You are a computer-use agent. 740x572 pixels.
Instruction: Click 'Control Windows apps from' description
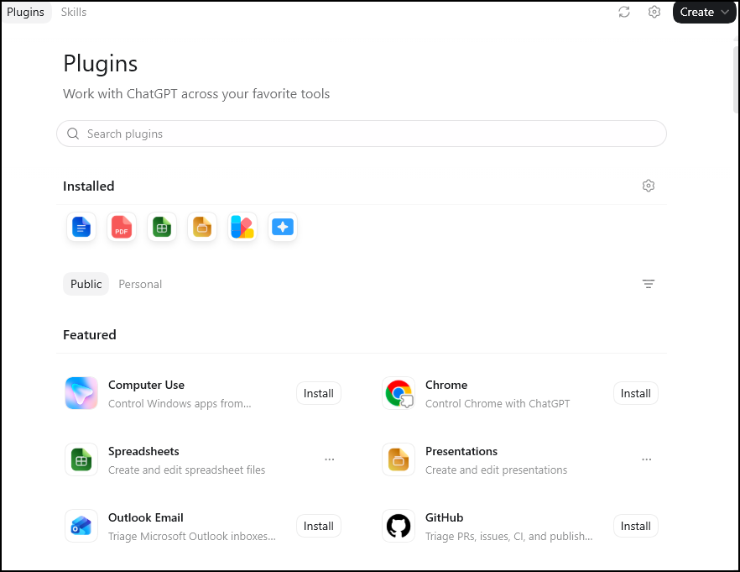pyautogui.click(x=180, y=404)
